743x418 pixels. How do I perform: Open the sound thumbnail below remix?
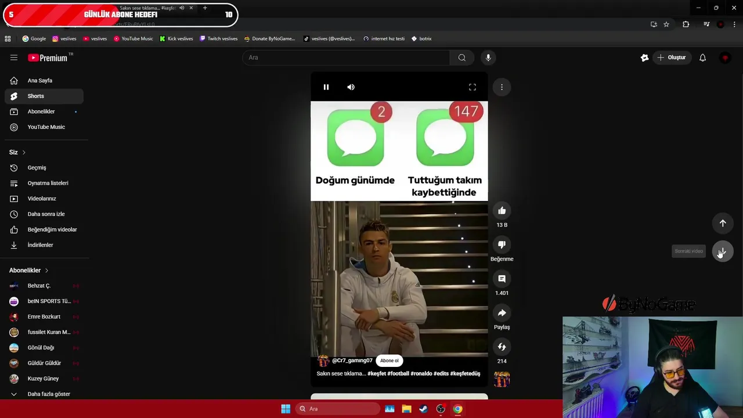tap(502, 379)
